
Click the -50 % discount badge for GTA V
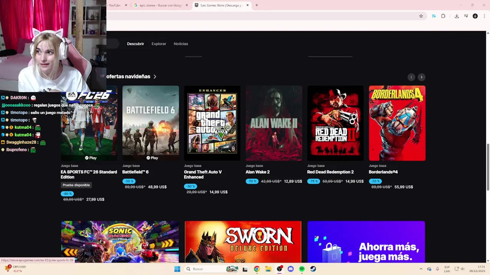pyautogui.click(x=190, y=186)
